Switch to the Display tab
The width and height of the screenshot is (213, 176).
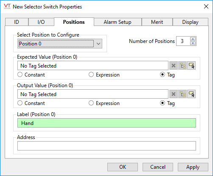click(190, 22)
